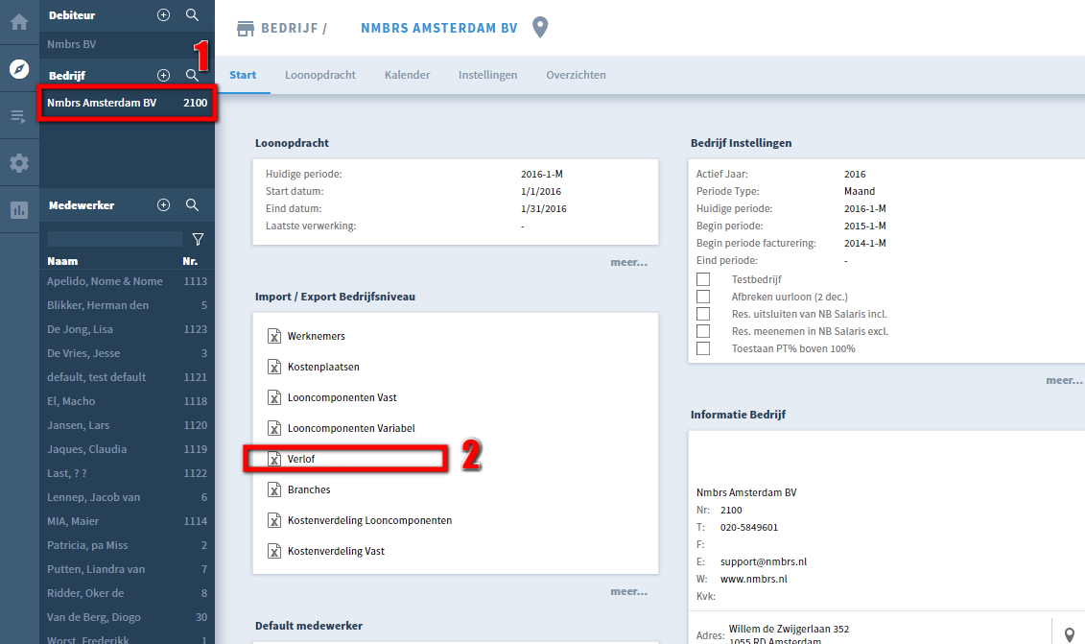Expand meer... under Bedrijf Instellingen
Screen dimensions: 1085x644
click(1064, 380)
